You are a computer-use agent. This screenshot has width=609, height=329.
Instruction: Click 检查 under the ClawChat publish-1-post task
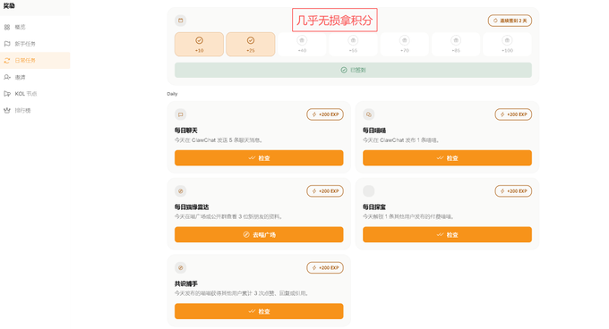coord(447,158)
